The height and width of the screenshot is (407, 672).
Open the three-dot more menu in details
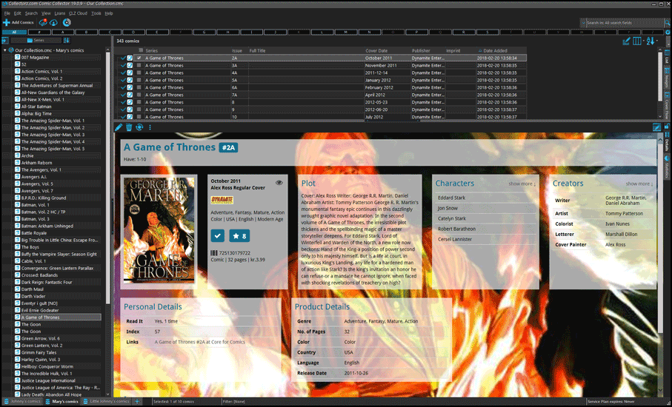click(150, 127)
